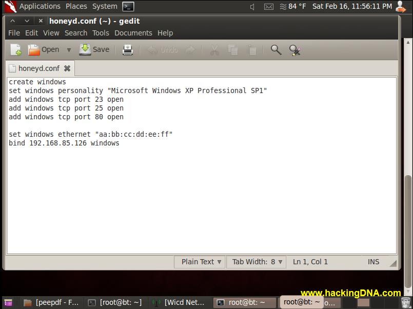The image size is (413, 309).
Task: Click the gedit window close button
Action: click(x=41, y=21)
